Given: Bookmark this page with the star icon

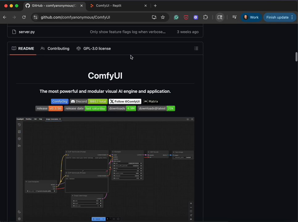Looking at the screenshot, I should point(163,17).
